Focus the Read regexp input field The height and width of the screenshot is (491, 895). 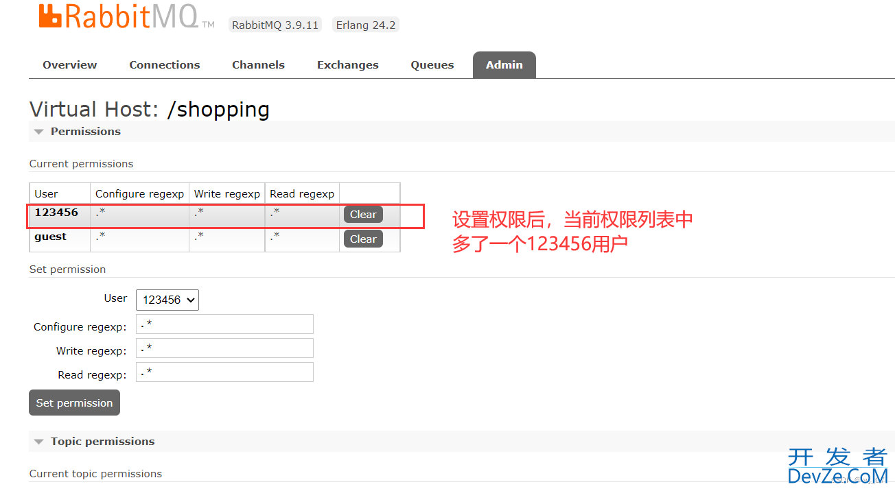(224, 372)
